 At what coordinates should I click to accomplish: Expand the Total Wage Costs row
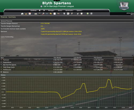tap(1, 67)
